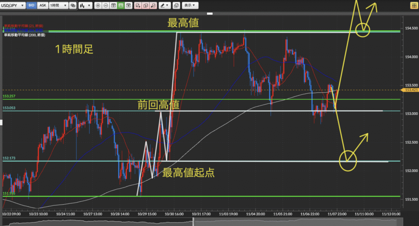This screenshot has height=226, width=419.
Task: Click the zoom in magnifier icon
Action: tap(98, 6)
